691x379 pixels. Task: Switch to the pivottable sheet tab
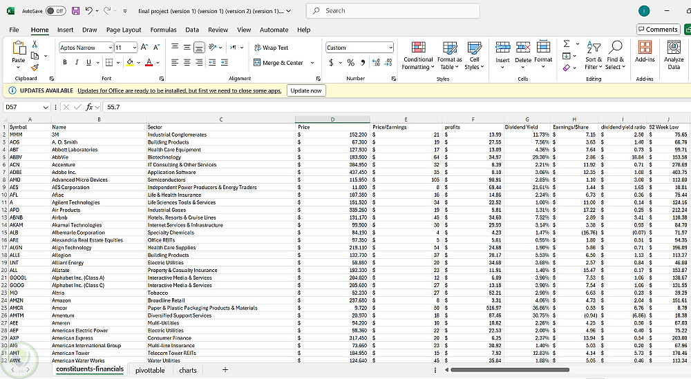[x=149, y=370]
